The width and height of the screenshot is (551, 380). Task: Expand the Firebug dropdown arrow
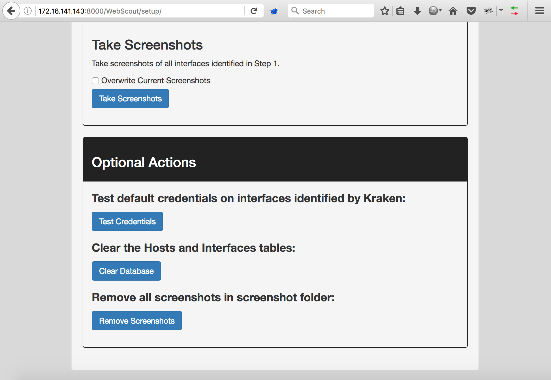[501, 11]
